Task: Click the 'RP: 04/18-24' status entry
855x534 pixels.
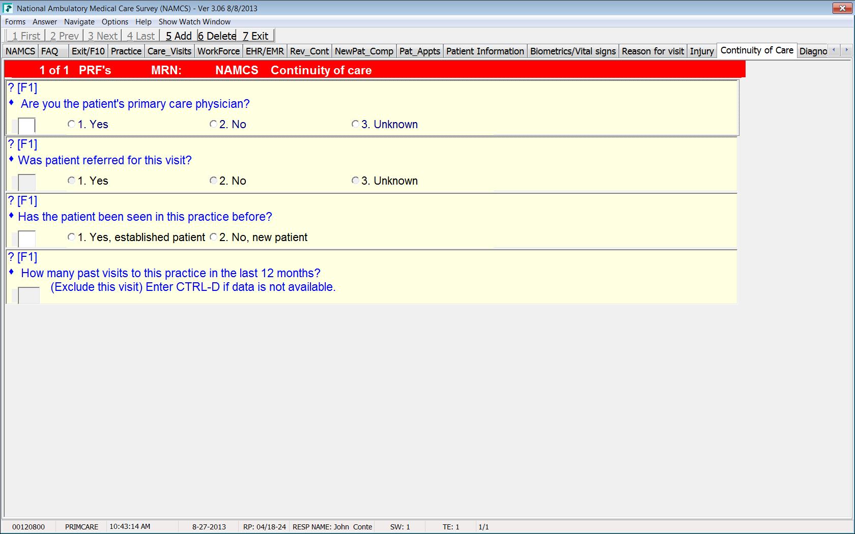Action: tap(265, 527)
